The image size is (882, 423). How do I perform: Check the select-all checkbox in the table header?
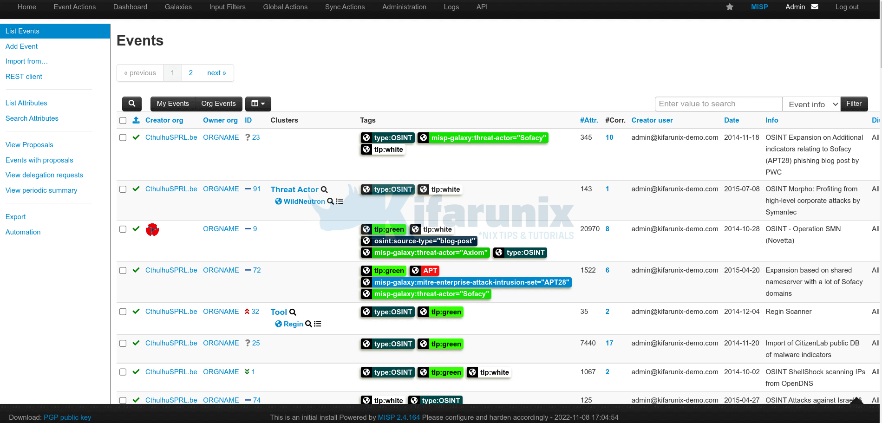click(x=123, y=120)
